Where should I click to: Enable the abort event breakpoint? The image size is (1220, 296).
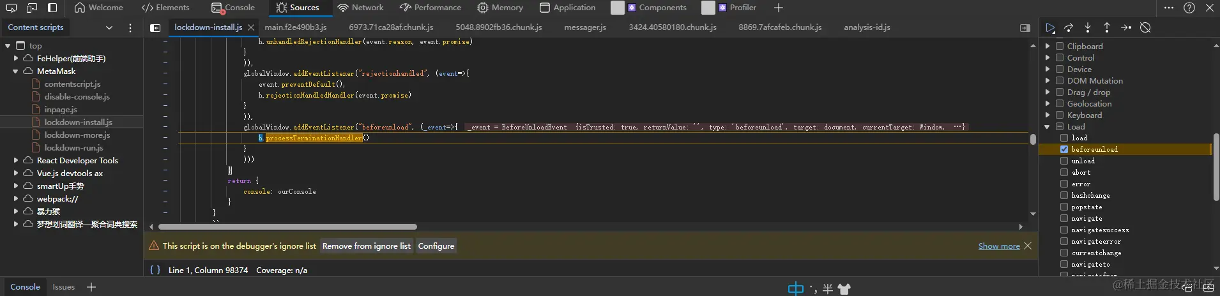coord(1064,172)
